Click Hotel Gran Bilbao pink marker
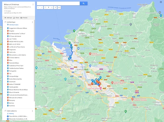The height and width of the screenshot is (122, 164). tap(101, 88)
